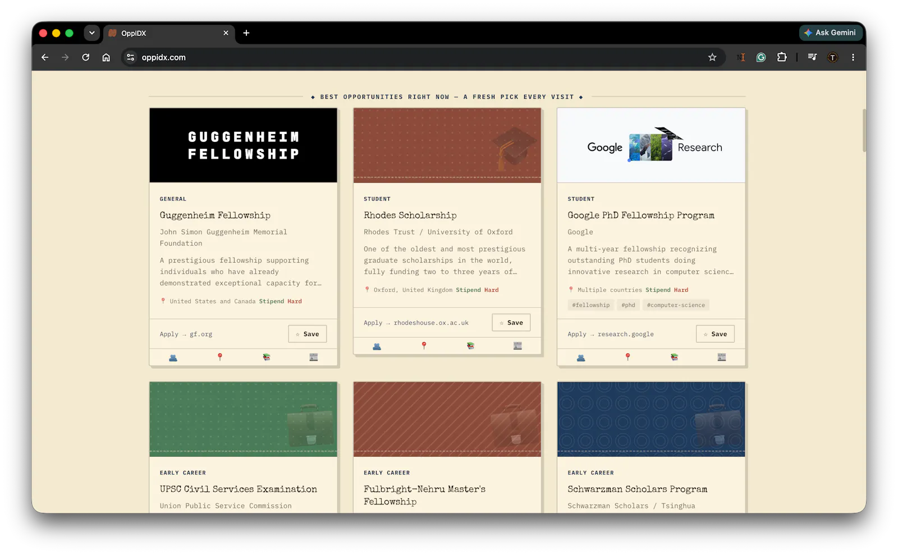Click 'United States and Canada' location text

pyautogui.click(x=213, y=301)
